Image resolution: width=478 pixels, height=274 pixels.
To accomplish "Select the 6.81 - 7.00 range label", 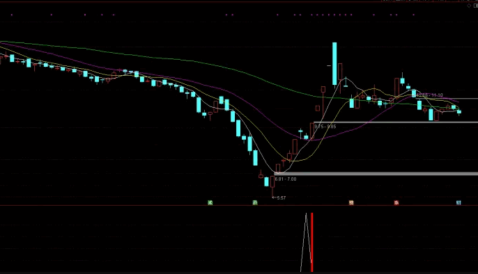I will pyautogui.click(x=286, y=179).
